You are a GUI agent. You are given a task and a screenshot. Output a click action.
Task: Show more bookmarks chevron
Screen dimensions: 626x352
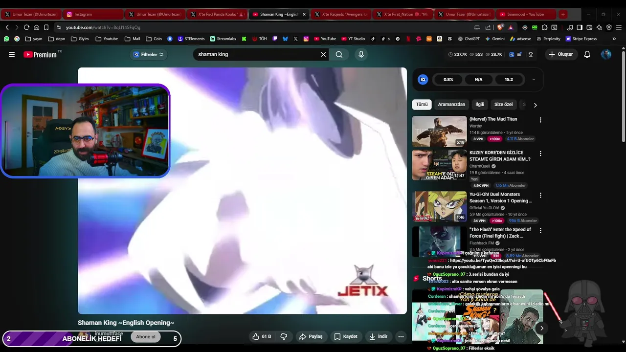click(x=614, y=39)
